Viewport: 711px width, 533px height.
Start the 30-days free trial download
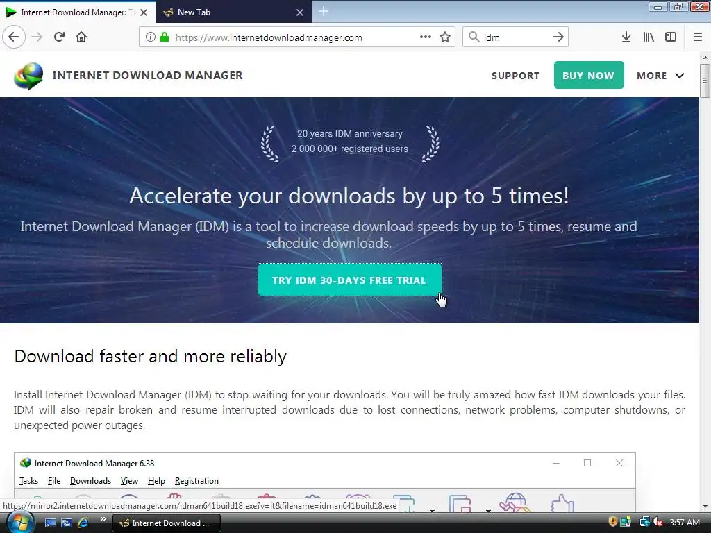(350, 280)
